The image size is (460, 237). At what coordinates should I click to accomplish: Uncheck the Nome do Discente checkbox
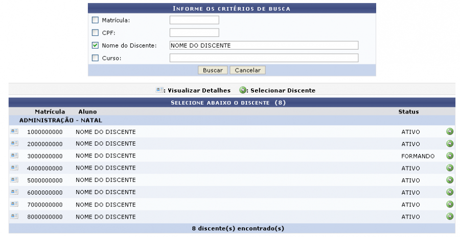[x=95, y=45]
